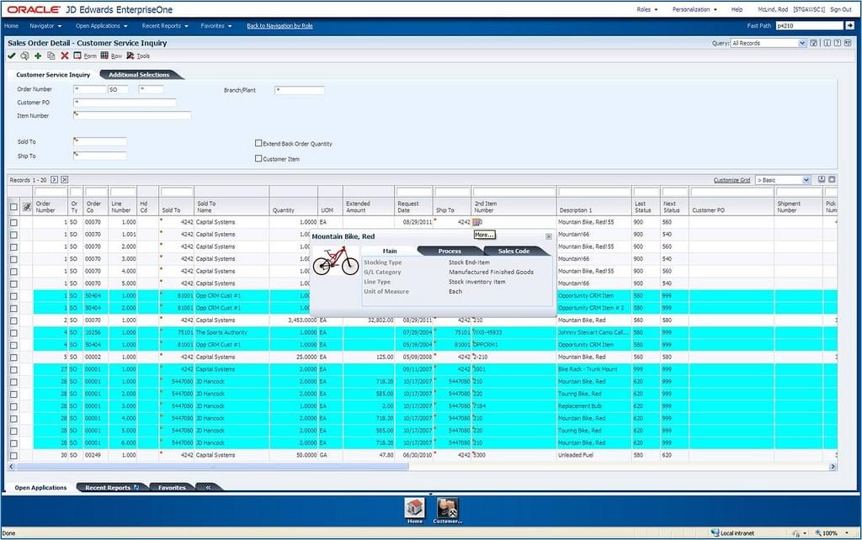Click the refresh icon on Recent Reports tab
This screenshot has height=540, width=862.
click(136, 487)
